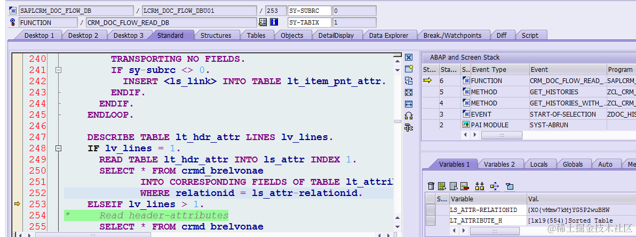Open the Objects tab
The height and width of the screenshot is (237, 636).
coord(292,35)
